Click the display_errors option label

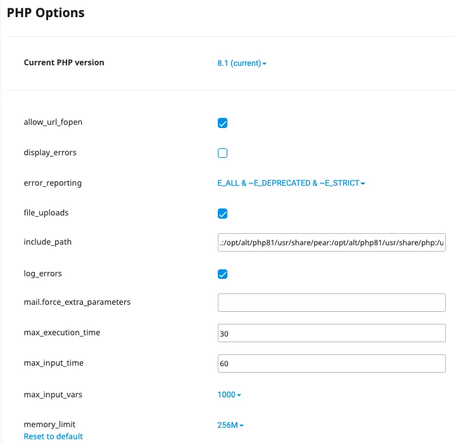pos(50,153)
